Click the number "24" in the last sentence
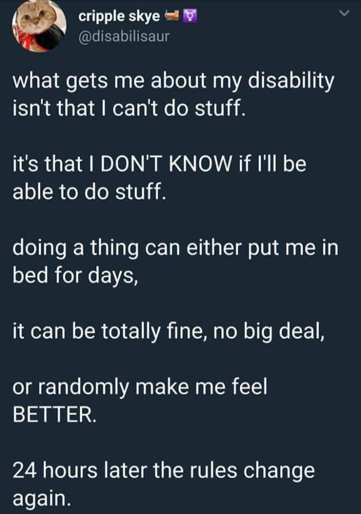Screen dimensions: 361x514 (25, 471)
